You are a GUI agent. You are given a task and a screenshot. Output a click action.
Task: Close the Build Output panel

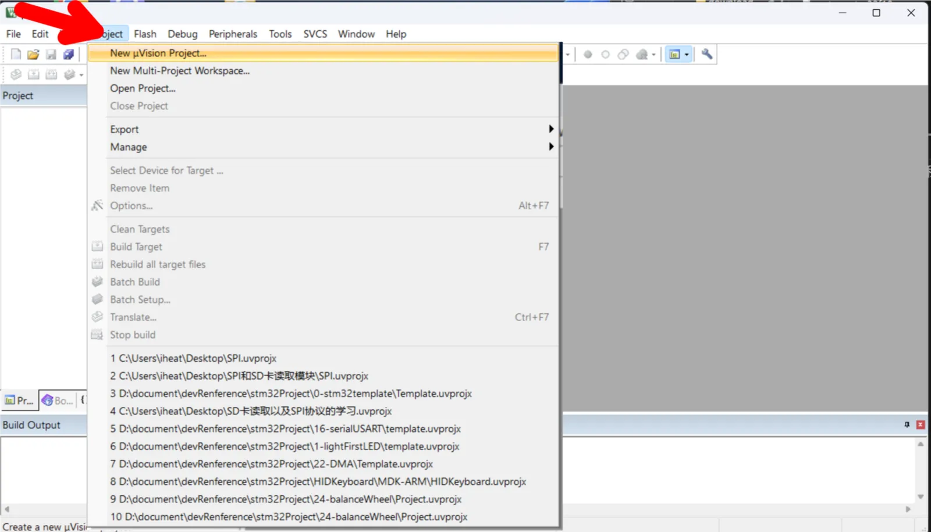click(x=921, y=425)
